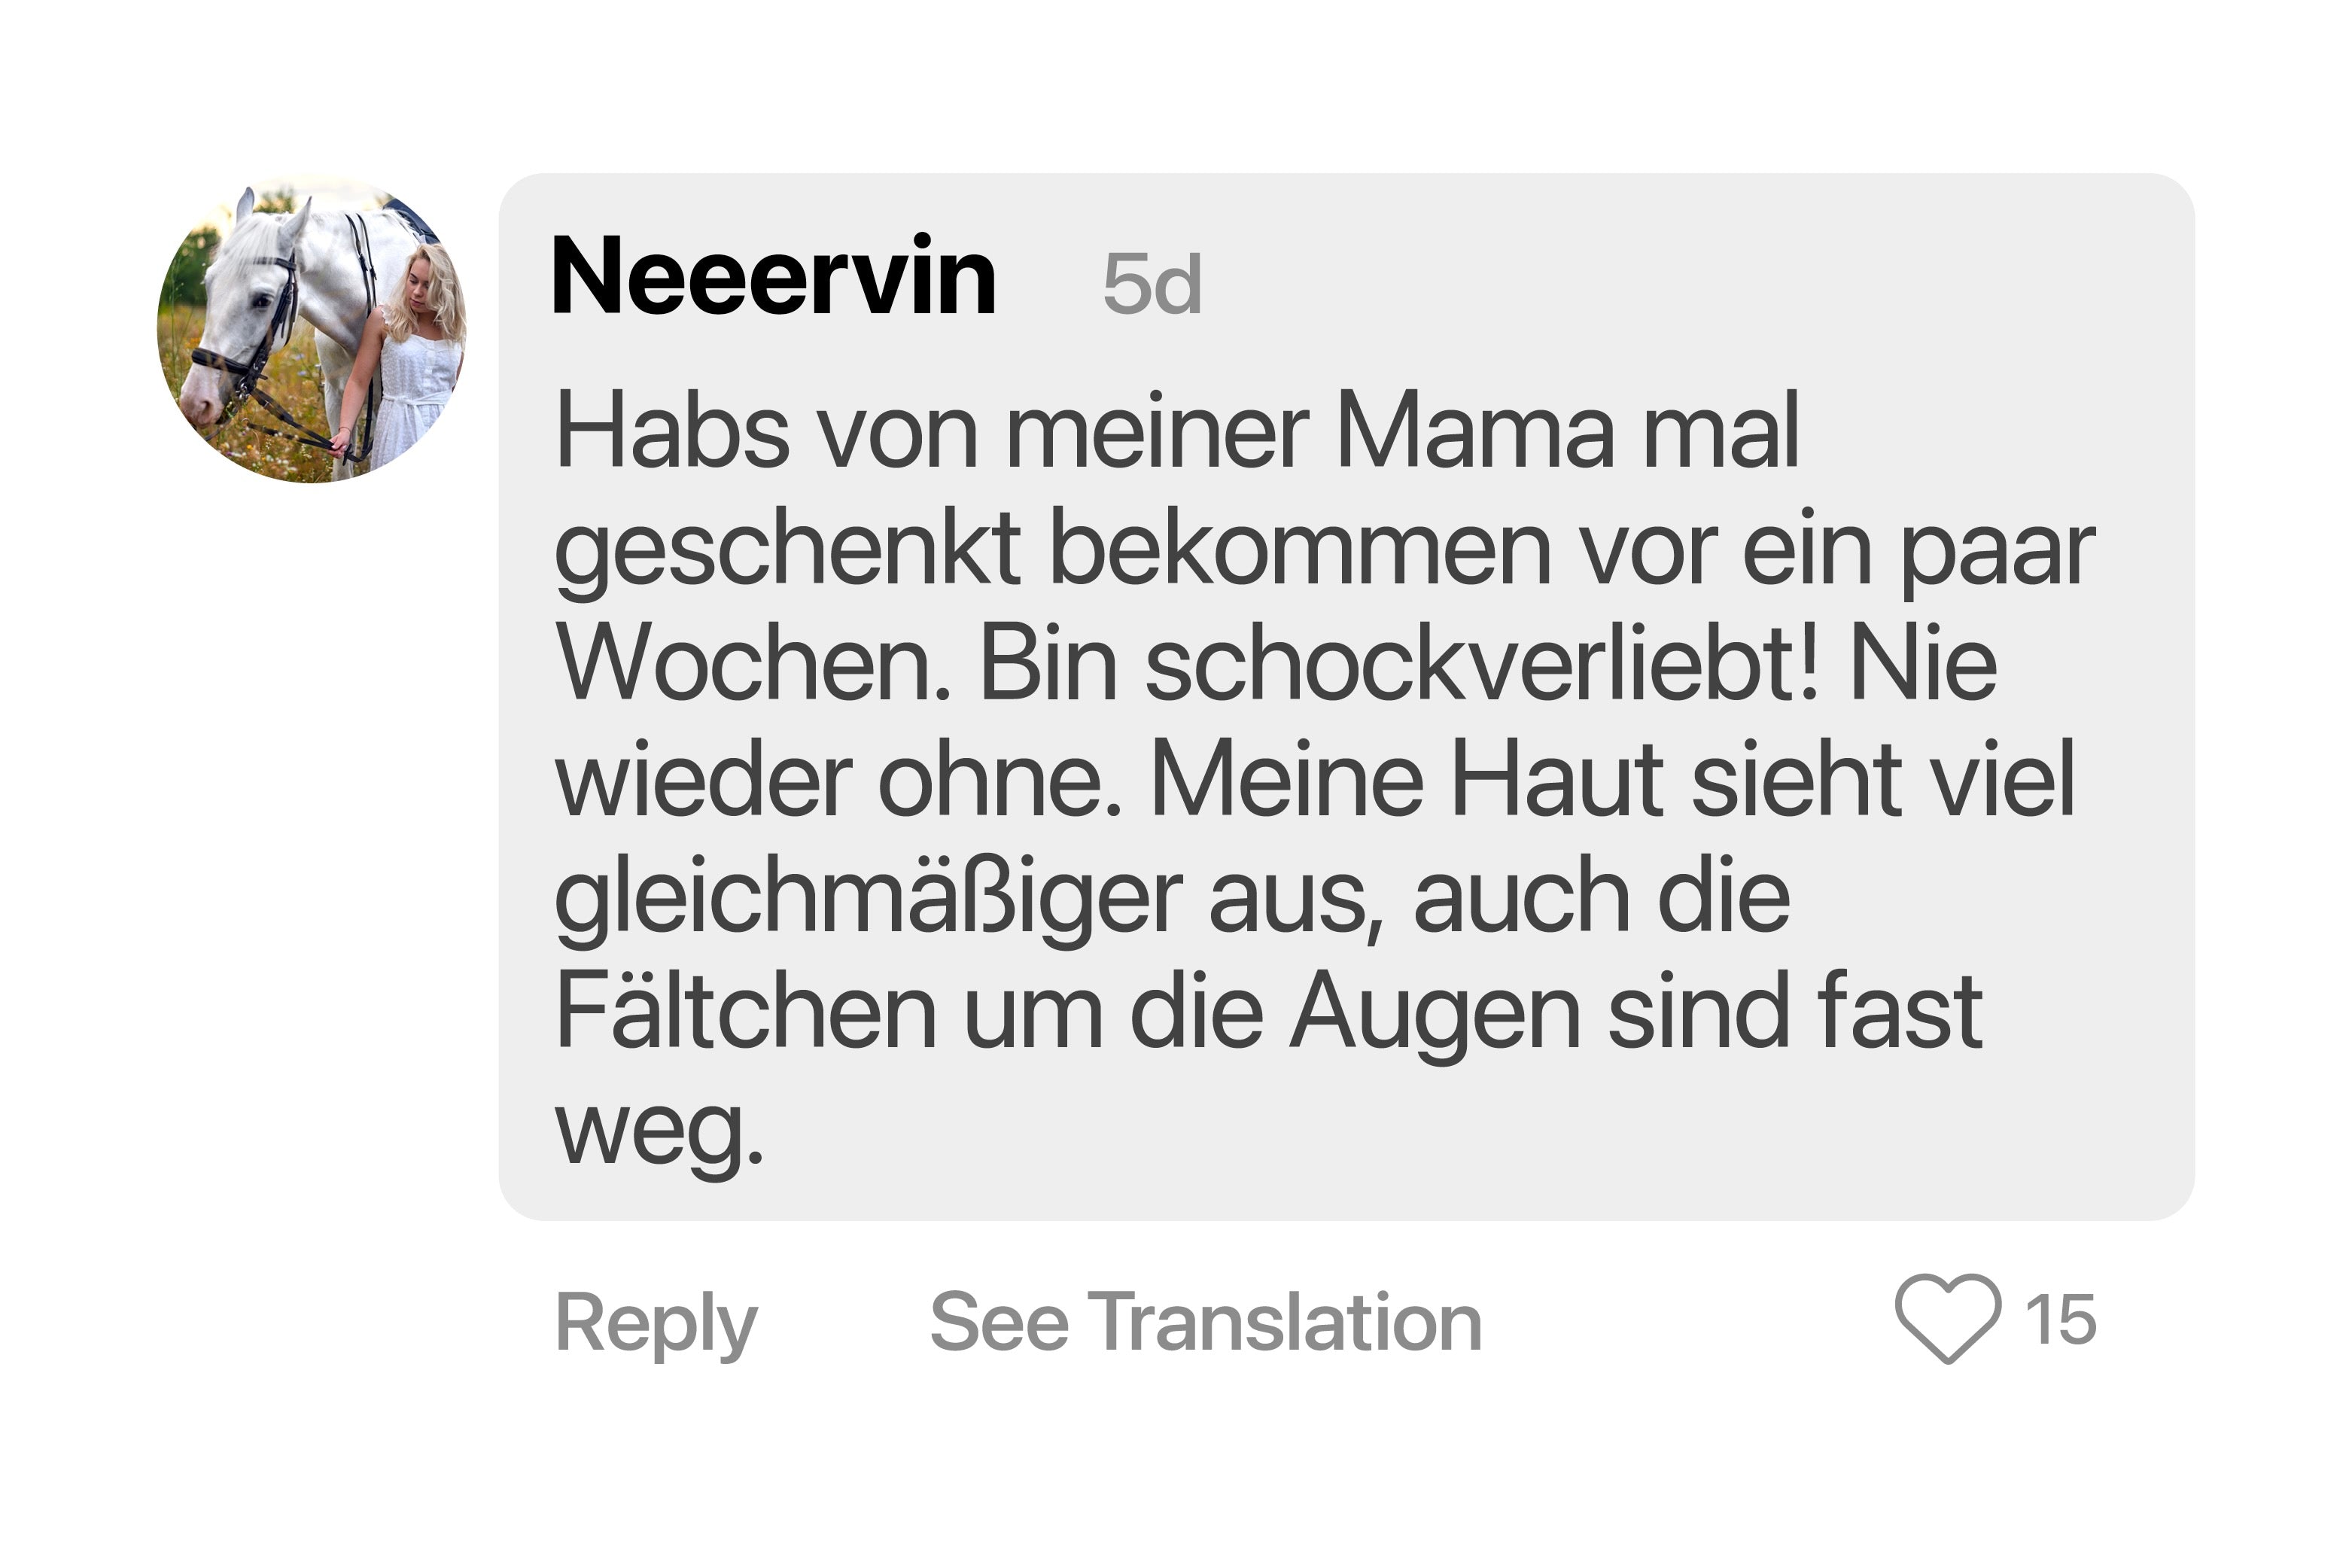Click the word "geschenkt" in the comment
2352x1568 pixels.
pos(787,549)
